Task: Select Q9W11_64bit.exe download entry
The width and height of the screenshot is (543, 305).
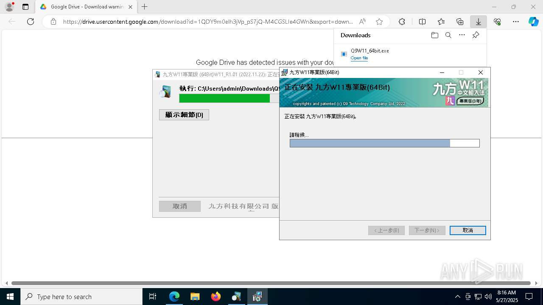Action: (x=410, y=54)
